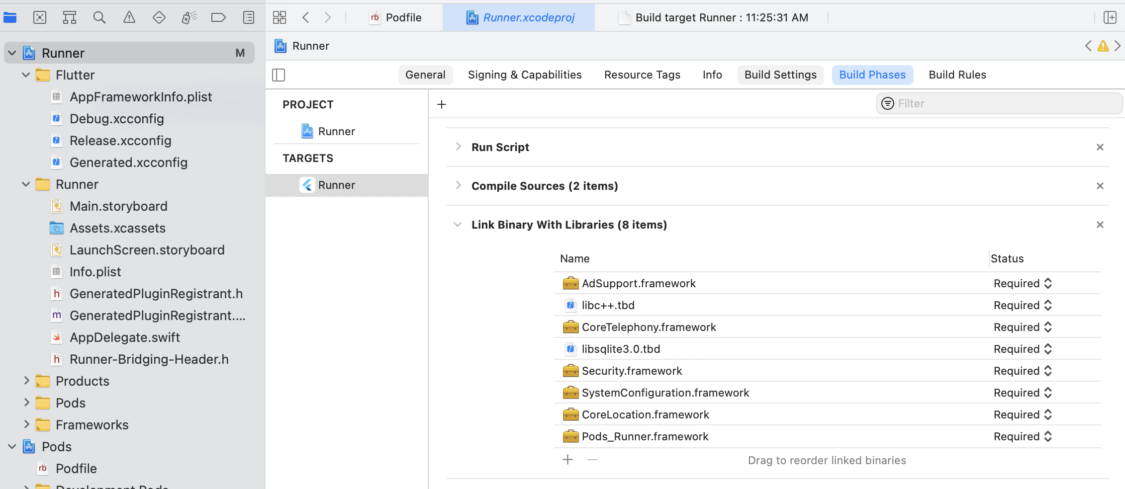Image resolution: width=1125 pixels, height=489 pixels.
Task: Switch to Resource Tags tab
Action: 642,75
